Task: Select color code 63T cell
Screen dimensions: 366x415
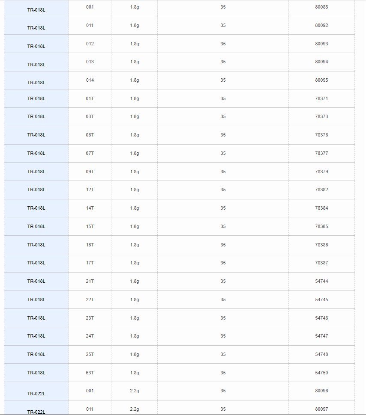Action: click(x=90, y=373)
